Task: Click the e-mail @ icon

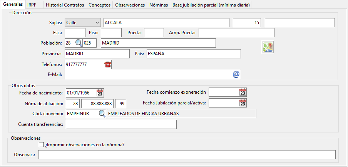Action: tap(236, 74)
